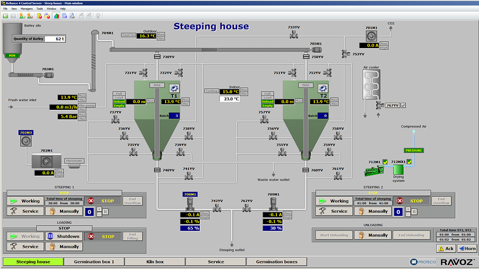Open the View menu
This screenshot has height=269, width=479.
[14, 9]
